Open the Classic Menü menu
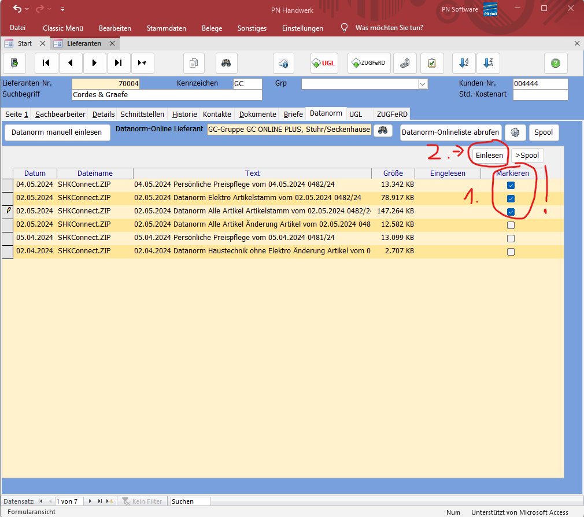Viewport: 584px width, 517px height. click(x=63, y=28)
